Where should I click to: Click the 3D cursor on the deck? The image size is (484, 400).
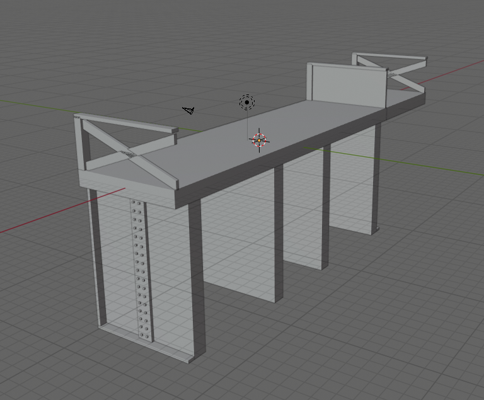[259, 140]
